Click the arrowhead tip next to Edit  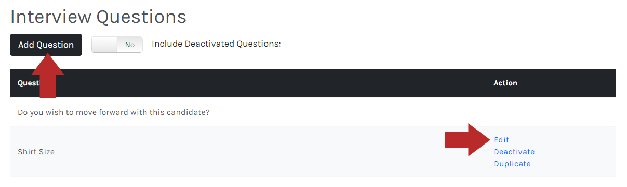click(488, 140)
